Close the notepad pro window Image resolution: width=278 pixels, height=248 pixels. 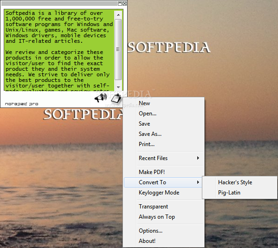(x=125, y=3)
